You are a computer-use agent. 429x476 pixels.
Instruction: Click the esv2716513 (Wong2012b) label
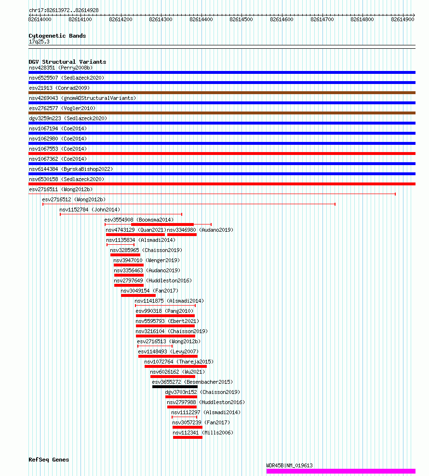pos(169,341)
